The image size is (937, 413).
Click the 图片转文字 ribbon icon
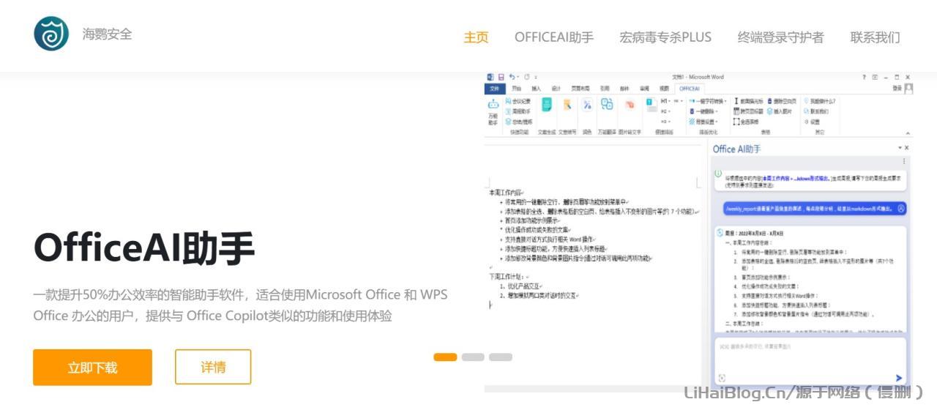tap(630, 105)
